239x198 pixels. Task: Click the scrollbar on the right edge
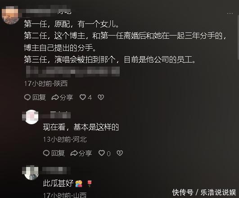pyautogui.click(x=238, y=37)
